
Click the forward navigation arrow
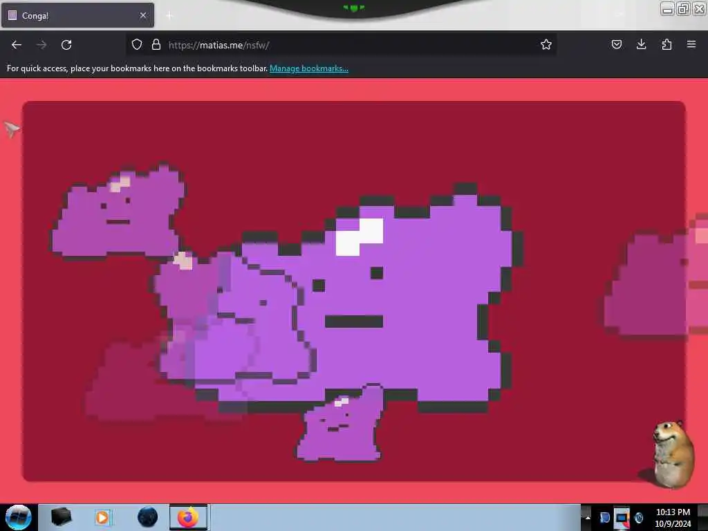[x=41, y=45]
